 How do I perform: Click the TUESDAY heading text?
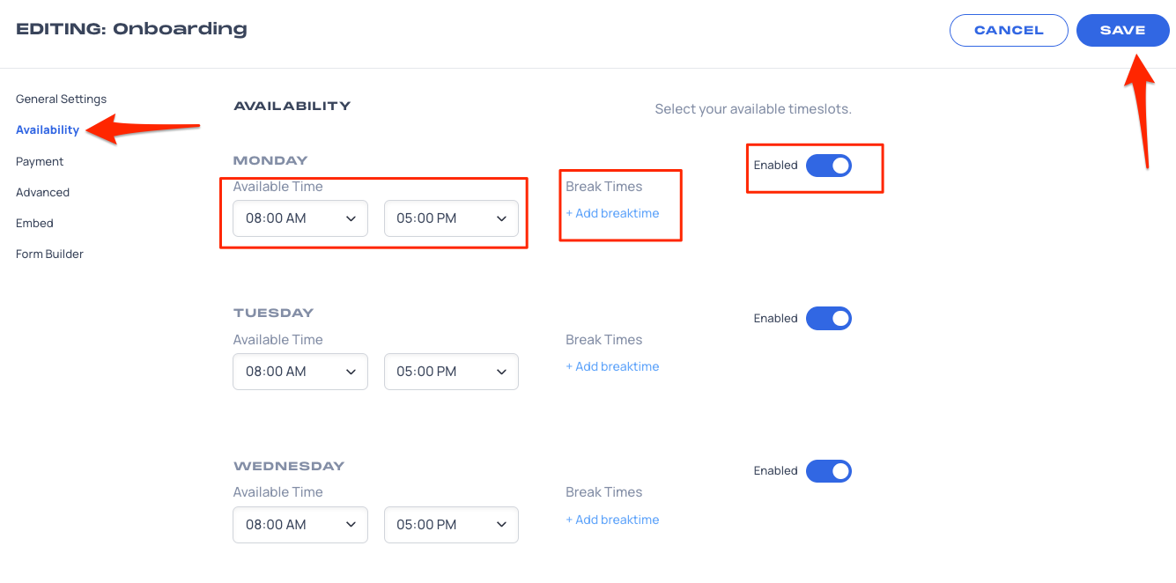273,313
